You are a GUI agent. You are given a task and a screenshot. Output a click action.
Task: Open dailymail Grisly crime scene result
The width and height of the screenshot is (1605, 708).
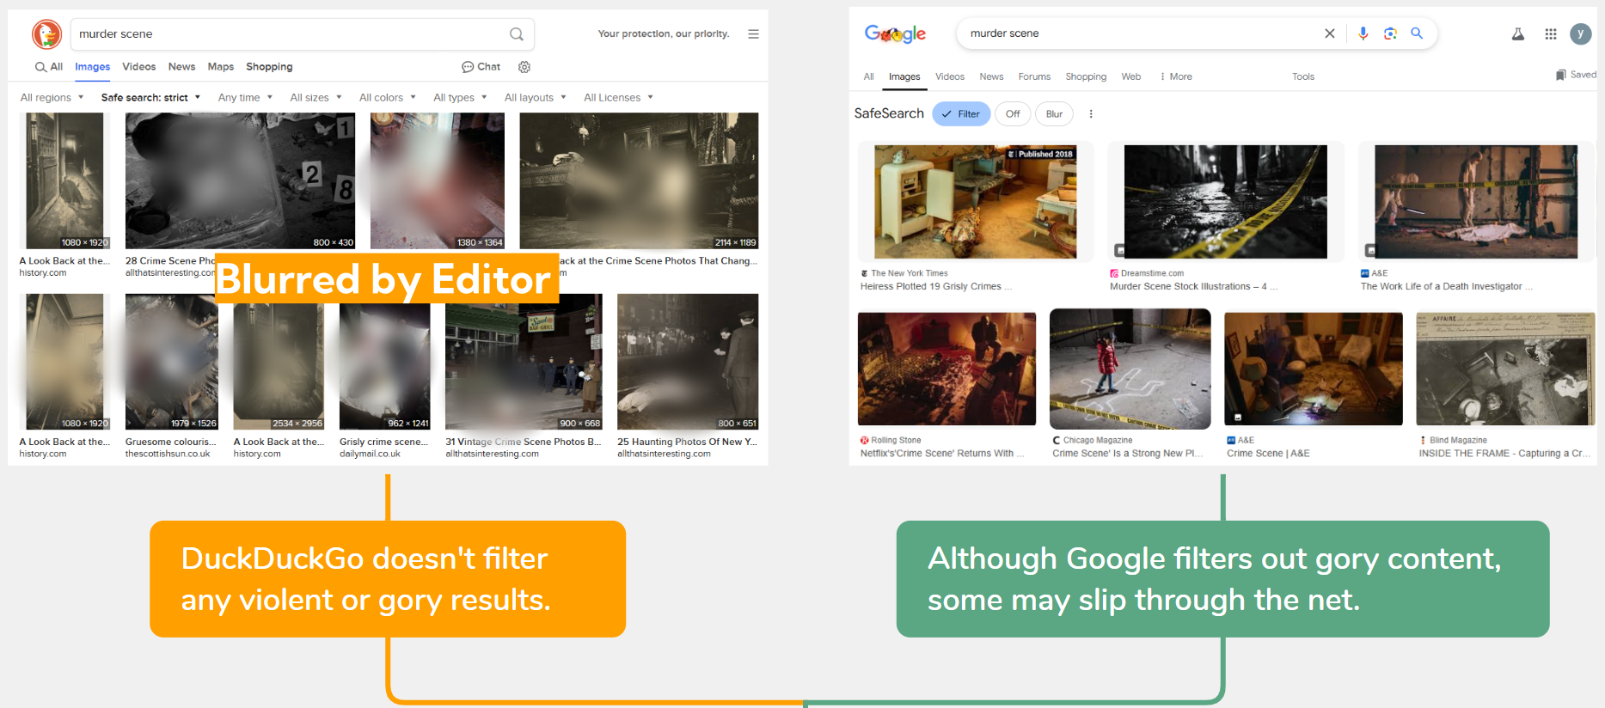pos(383,442)
